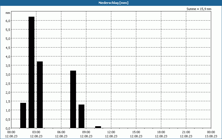Image resolution: width=222 pixels, height=139 pixels.
Task: Click the 3,5 y-axis label
Action: coord(8,66)
